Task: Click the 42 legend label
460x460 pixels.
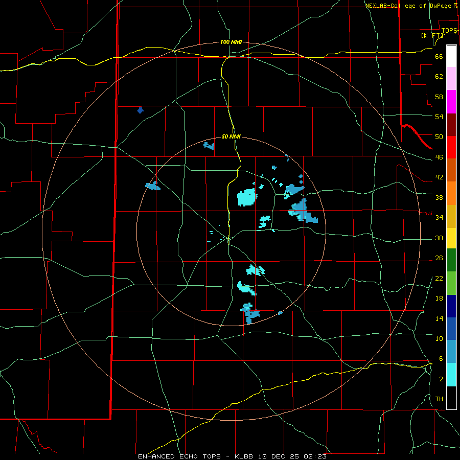Action: click(x=439, y=177)
